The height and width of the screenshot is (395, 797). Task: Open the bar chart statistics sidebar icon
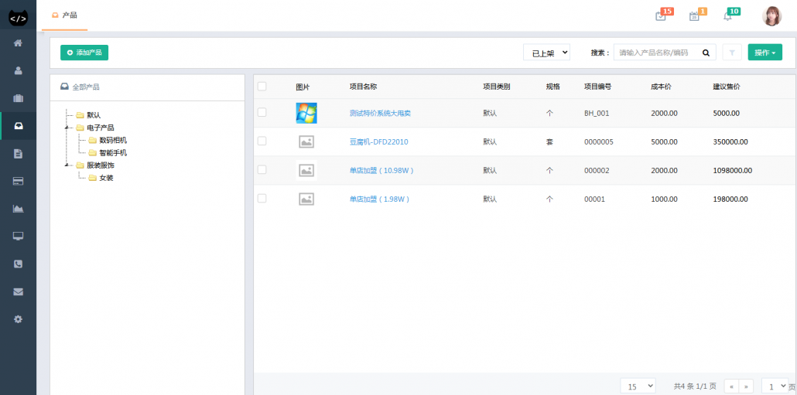click(x=18, y=208)
